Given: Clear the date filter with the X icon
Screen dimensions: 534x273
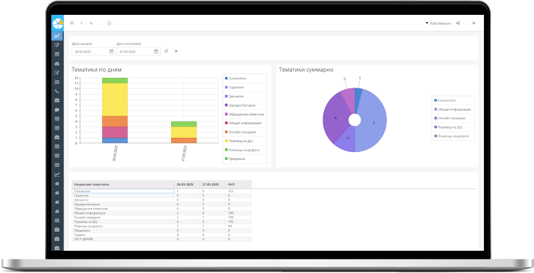Looking at the screenshot, I should 176,51.
